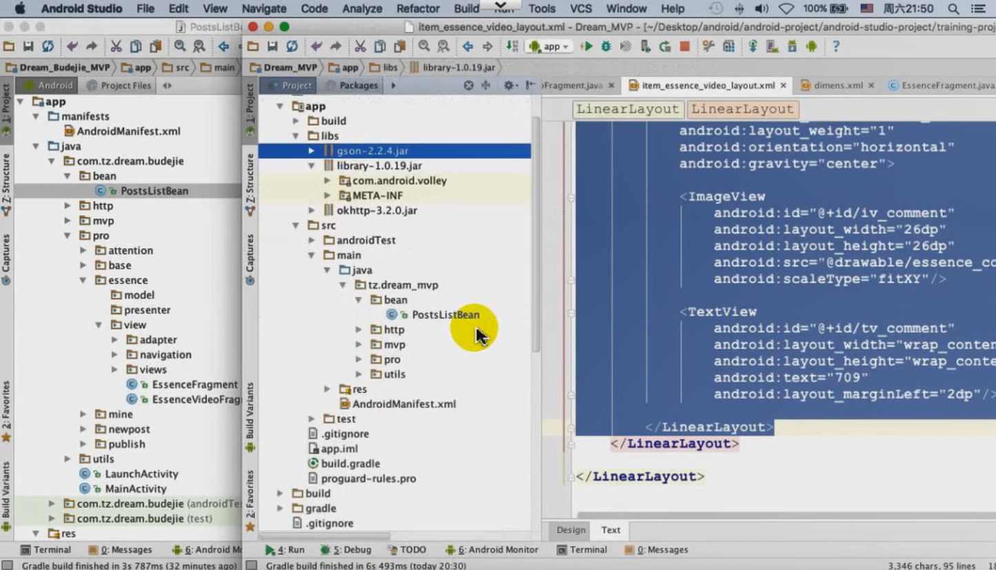The width and height of the screenshot is (996, 570).
Task: Expand okhttp-3.2.0.jar node arrow
Action: [x=312, y=211]
